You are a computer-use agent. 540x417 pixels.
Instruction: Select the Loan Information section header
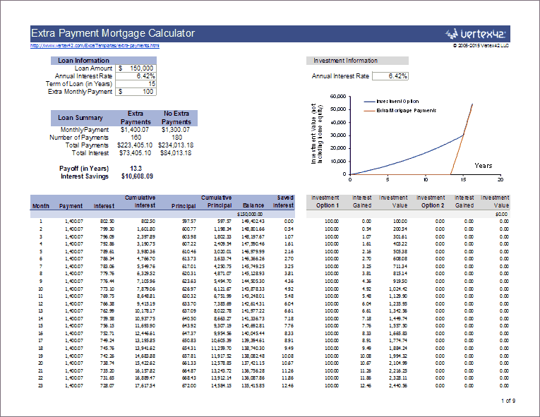pyautogui.click(x=83, y=61)
